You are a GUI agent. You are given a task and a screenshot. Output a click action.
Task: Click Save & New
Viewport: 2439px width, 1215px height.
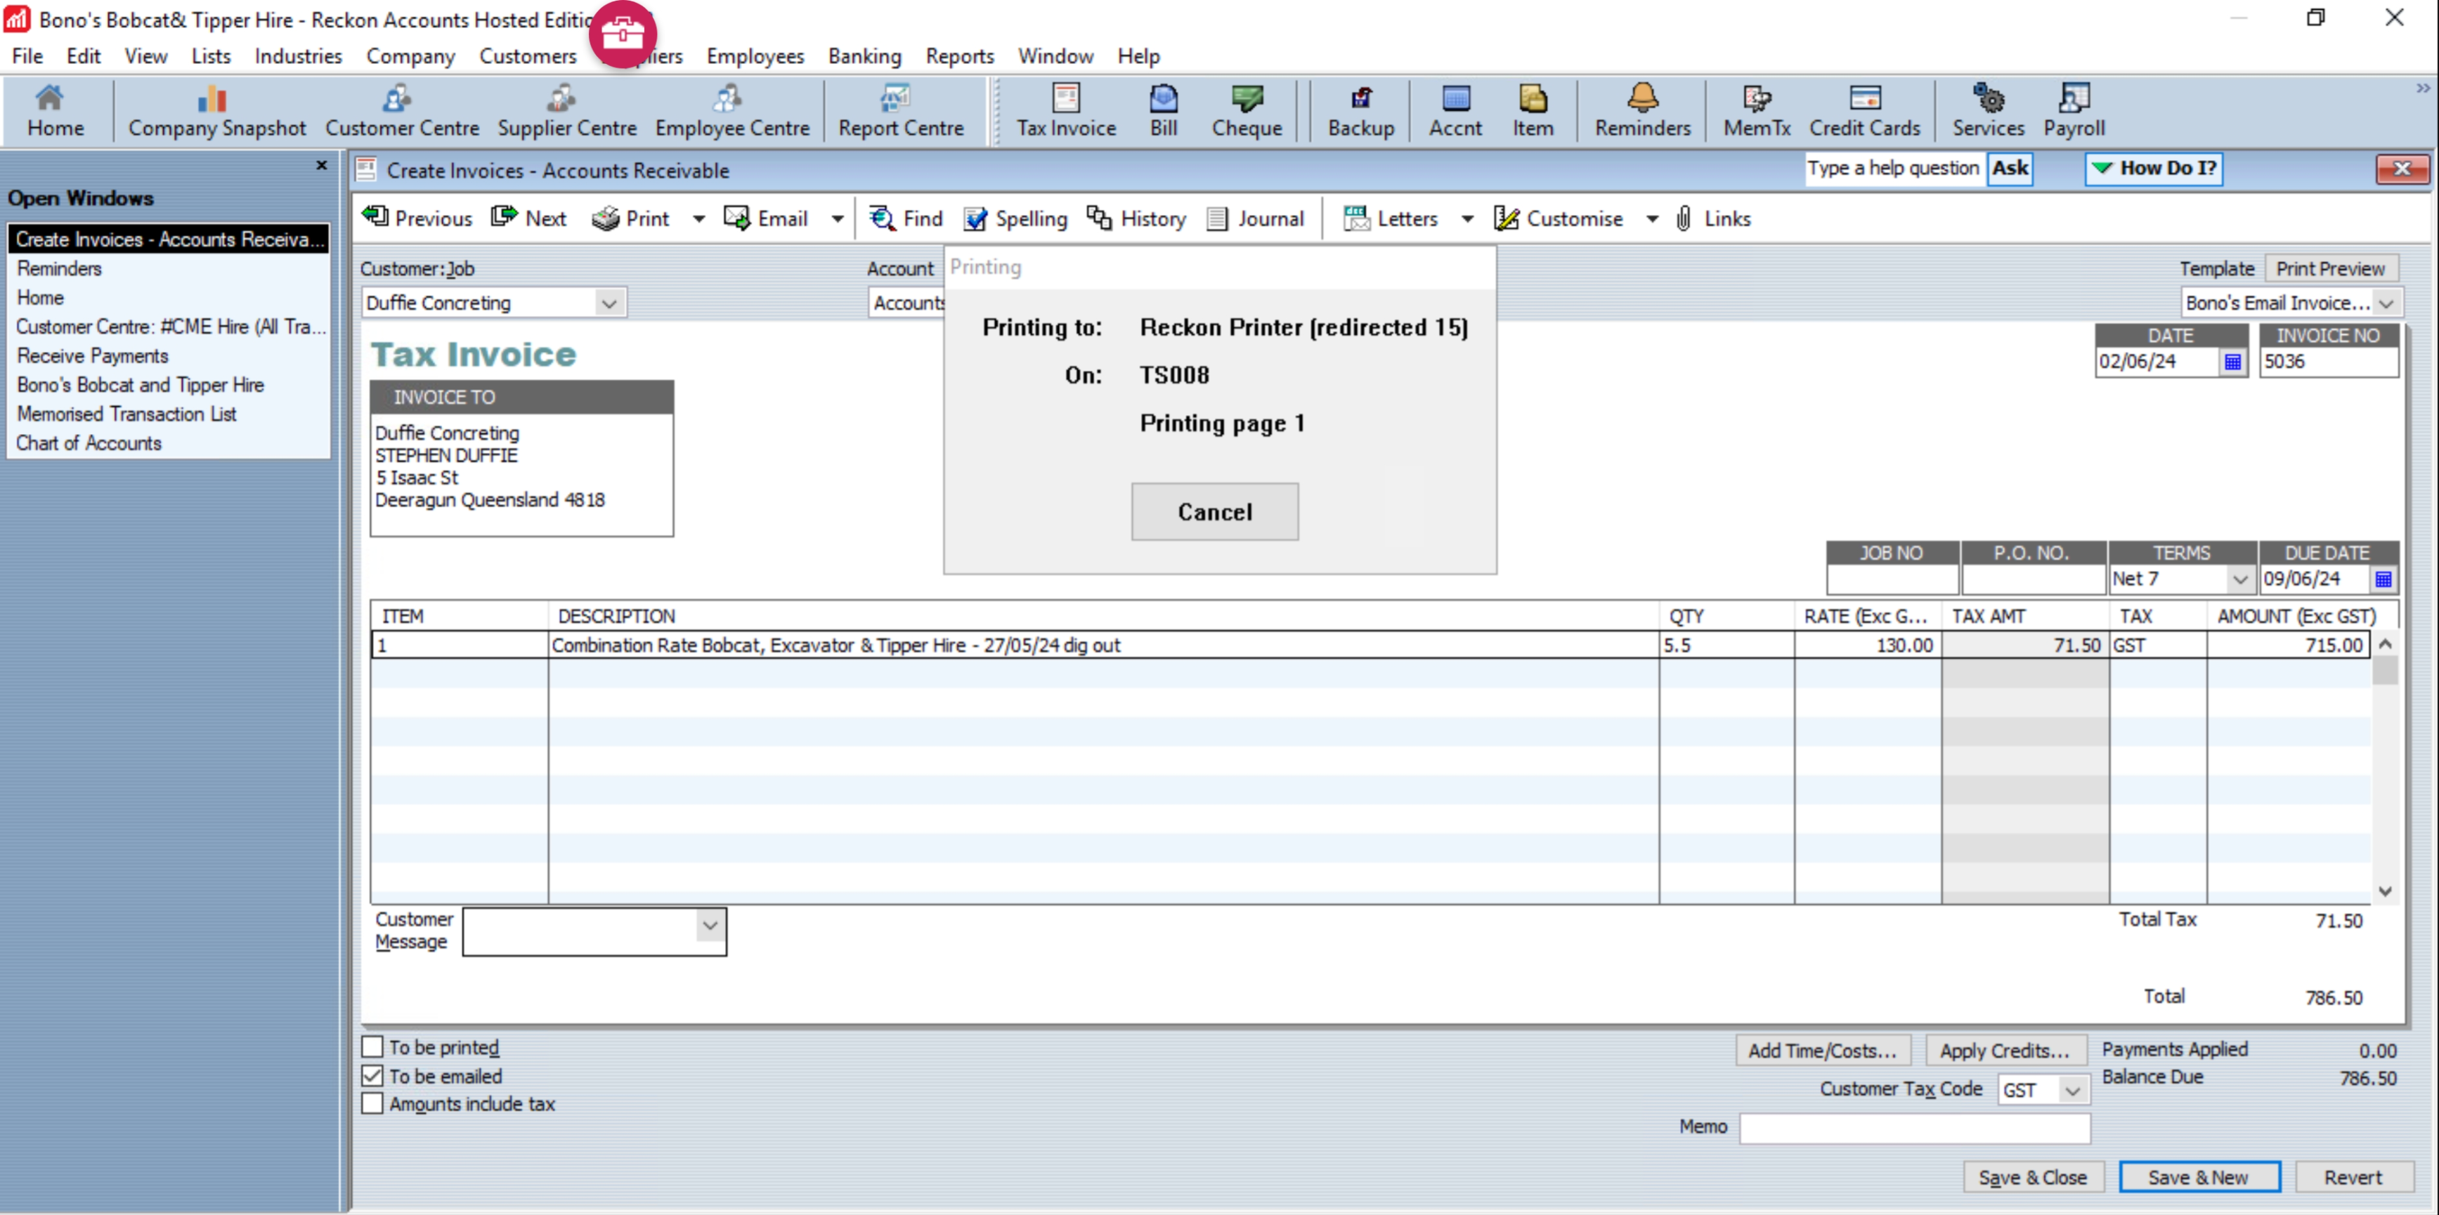[x=2199, y=1177]
